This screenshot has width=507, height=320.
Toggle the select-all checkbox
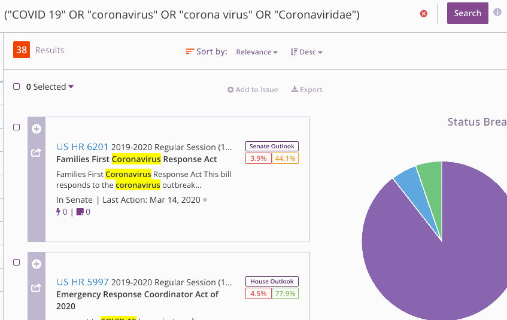coord(17,86)
